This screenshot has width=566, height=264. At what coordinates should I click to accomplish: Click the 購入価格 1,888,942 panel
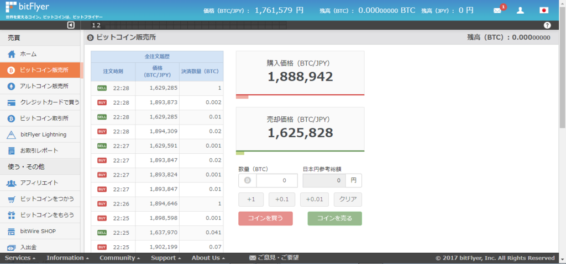(x=300, y=73)
